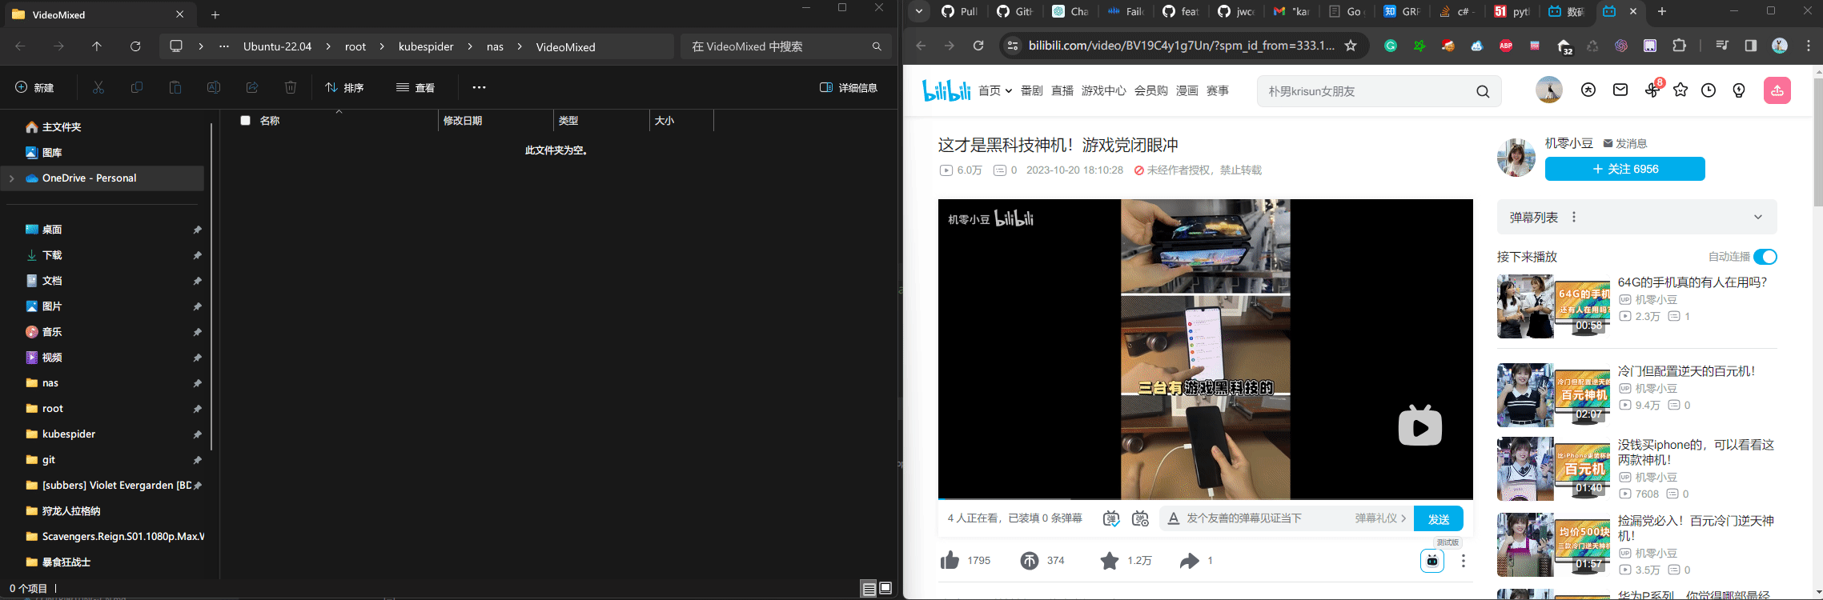Image resolution: width=1823 pixels, height=600 pixels.
Task: Expand chevron after Ubuntu-22.04 in address bar
Action: (x=328, y=46)
